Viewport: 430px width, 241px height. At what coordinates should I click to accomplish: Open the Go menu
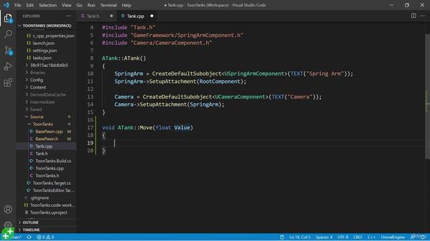pos(79,5)
